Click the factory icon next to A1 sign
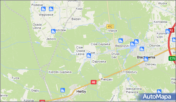 pos(167,31)
